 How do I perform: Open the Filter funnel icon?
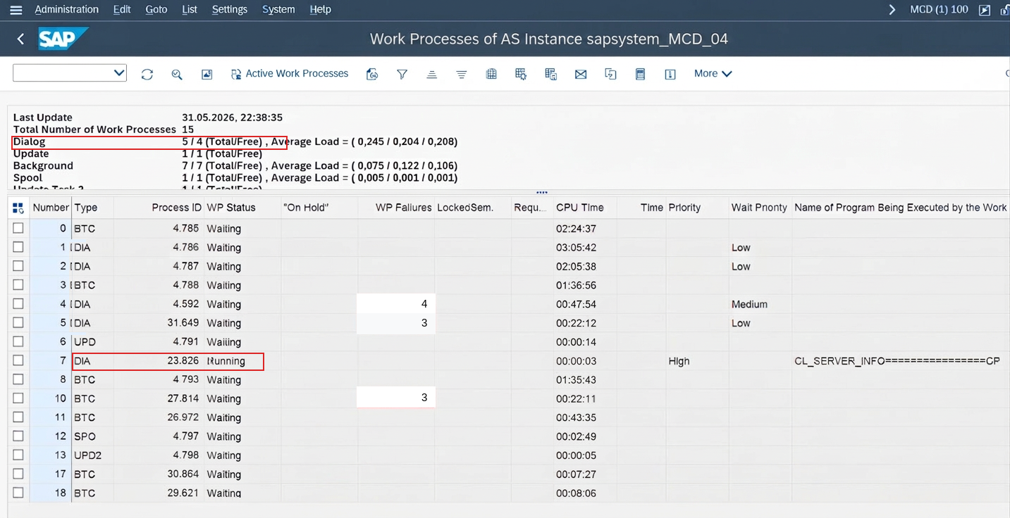402,74
